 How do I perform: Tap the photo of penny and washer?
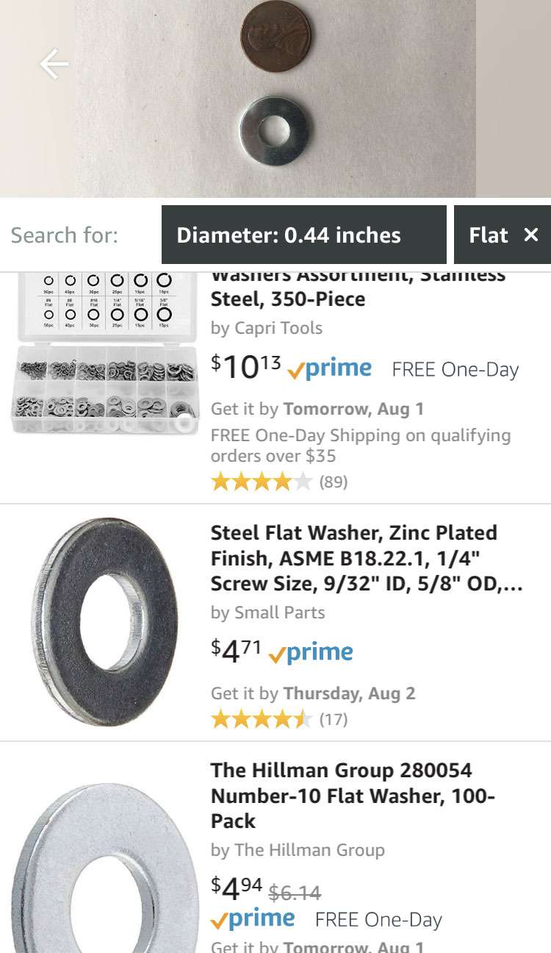(275, 99)
